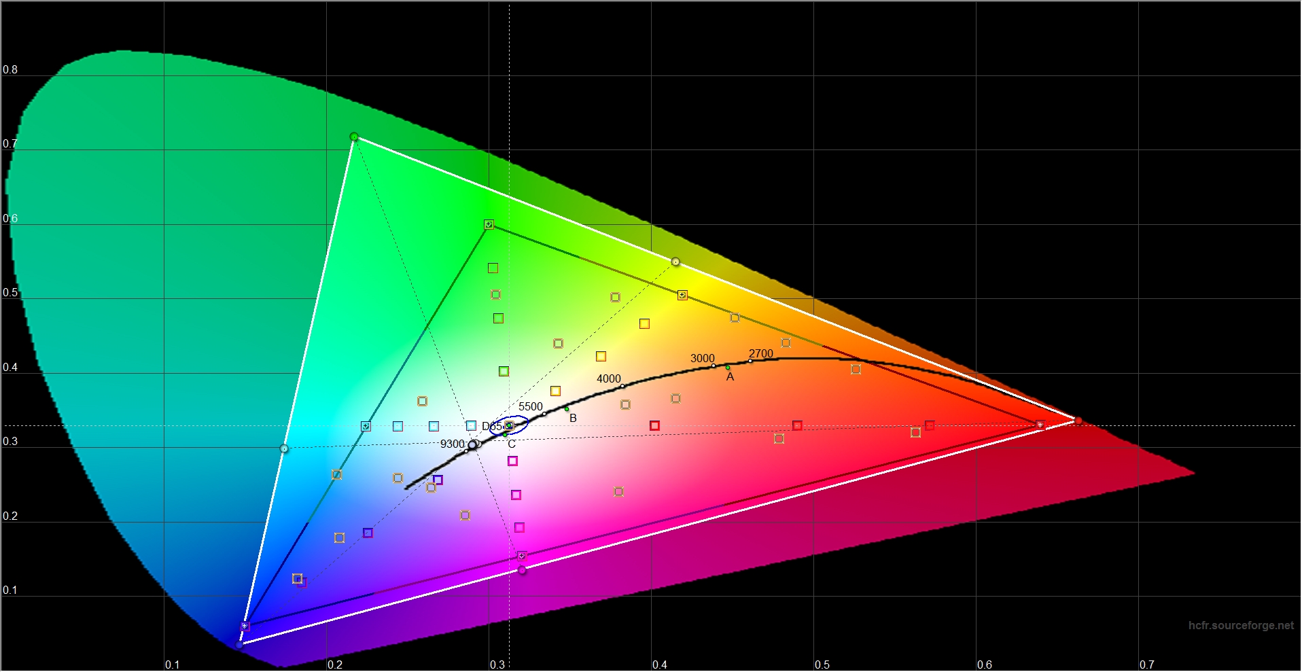Click the measured blue primary circle marker

click(239, 644)
